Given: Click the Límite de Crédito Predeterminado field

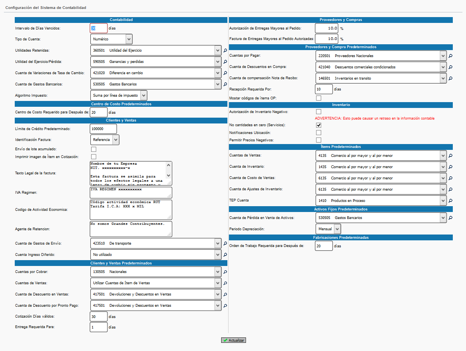Looking at the screenshot, I should 103,129.
